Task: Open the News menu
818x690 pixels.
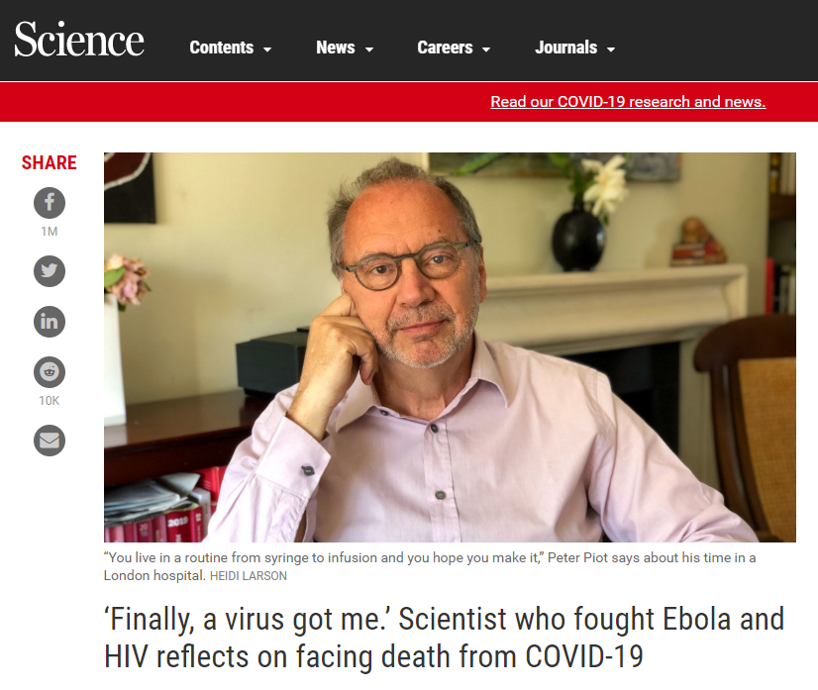Action: (335, 48)
